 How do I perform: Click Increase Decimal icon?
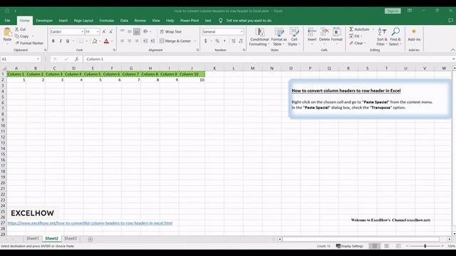pos(233,41)
